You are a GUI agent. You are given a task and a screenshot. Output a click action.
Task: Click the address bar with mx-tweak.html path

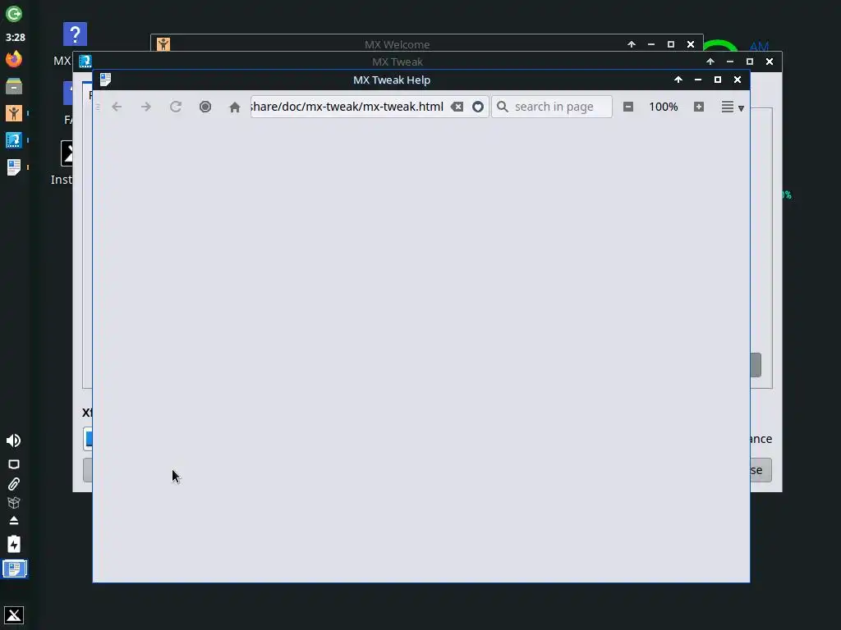[348, 107]
